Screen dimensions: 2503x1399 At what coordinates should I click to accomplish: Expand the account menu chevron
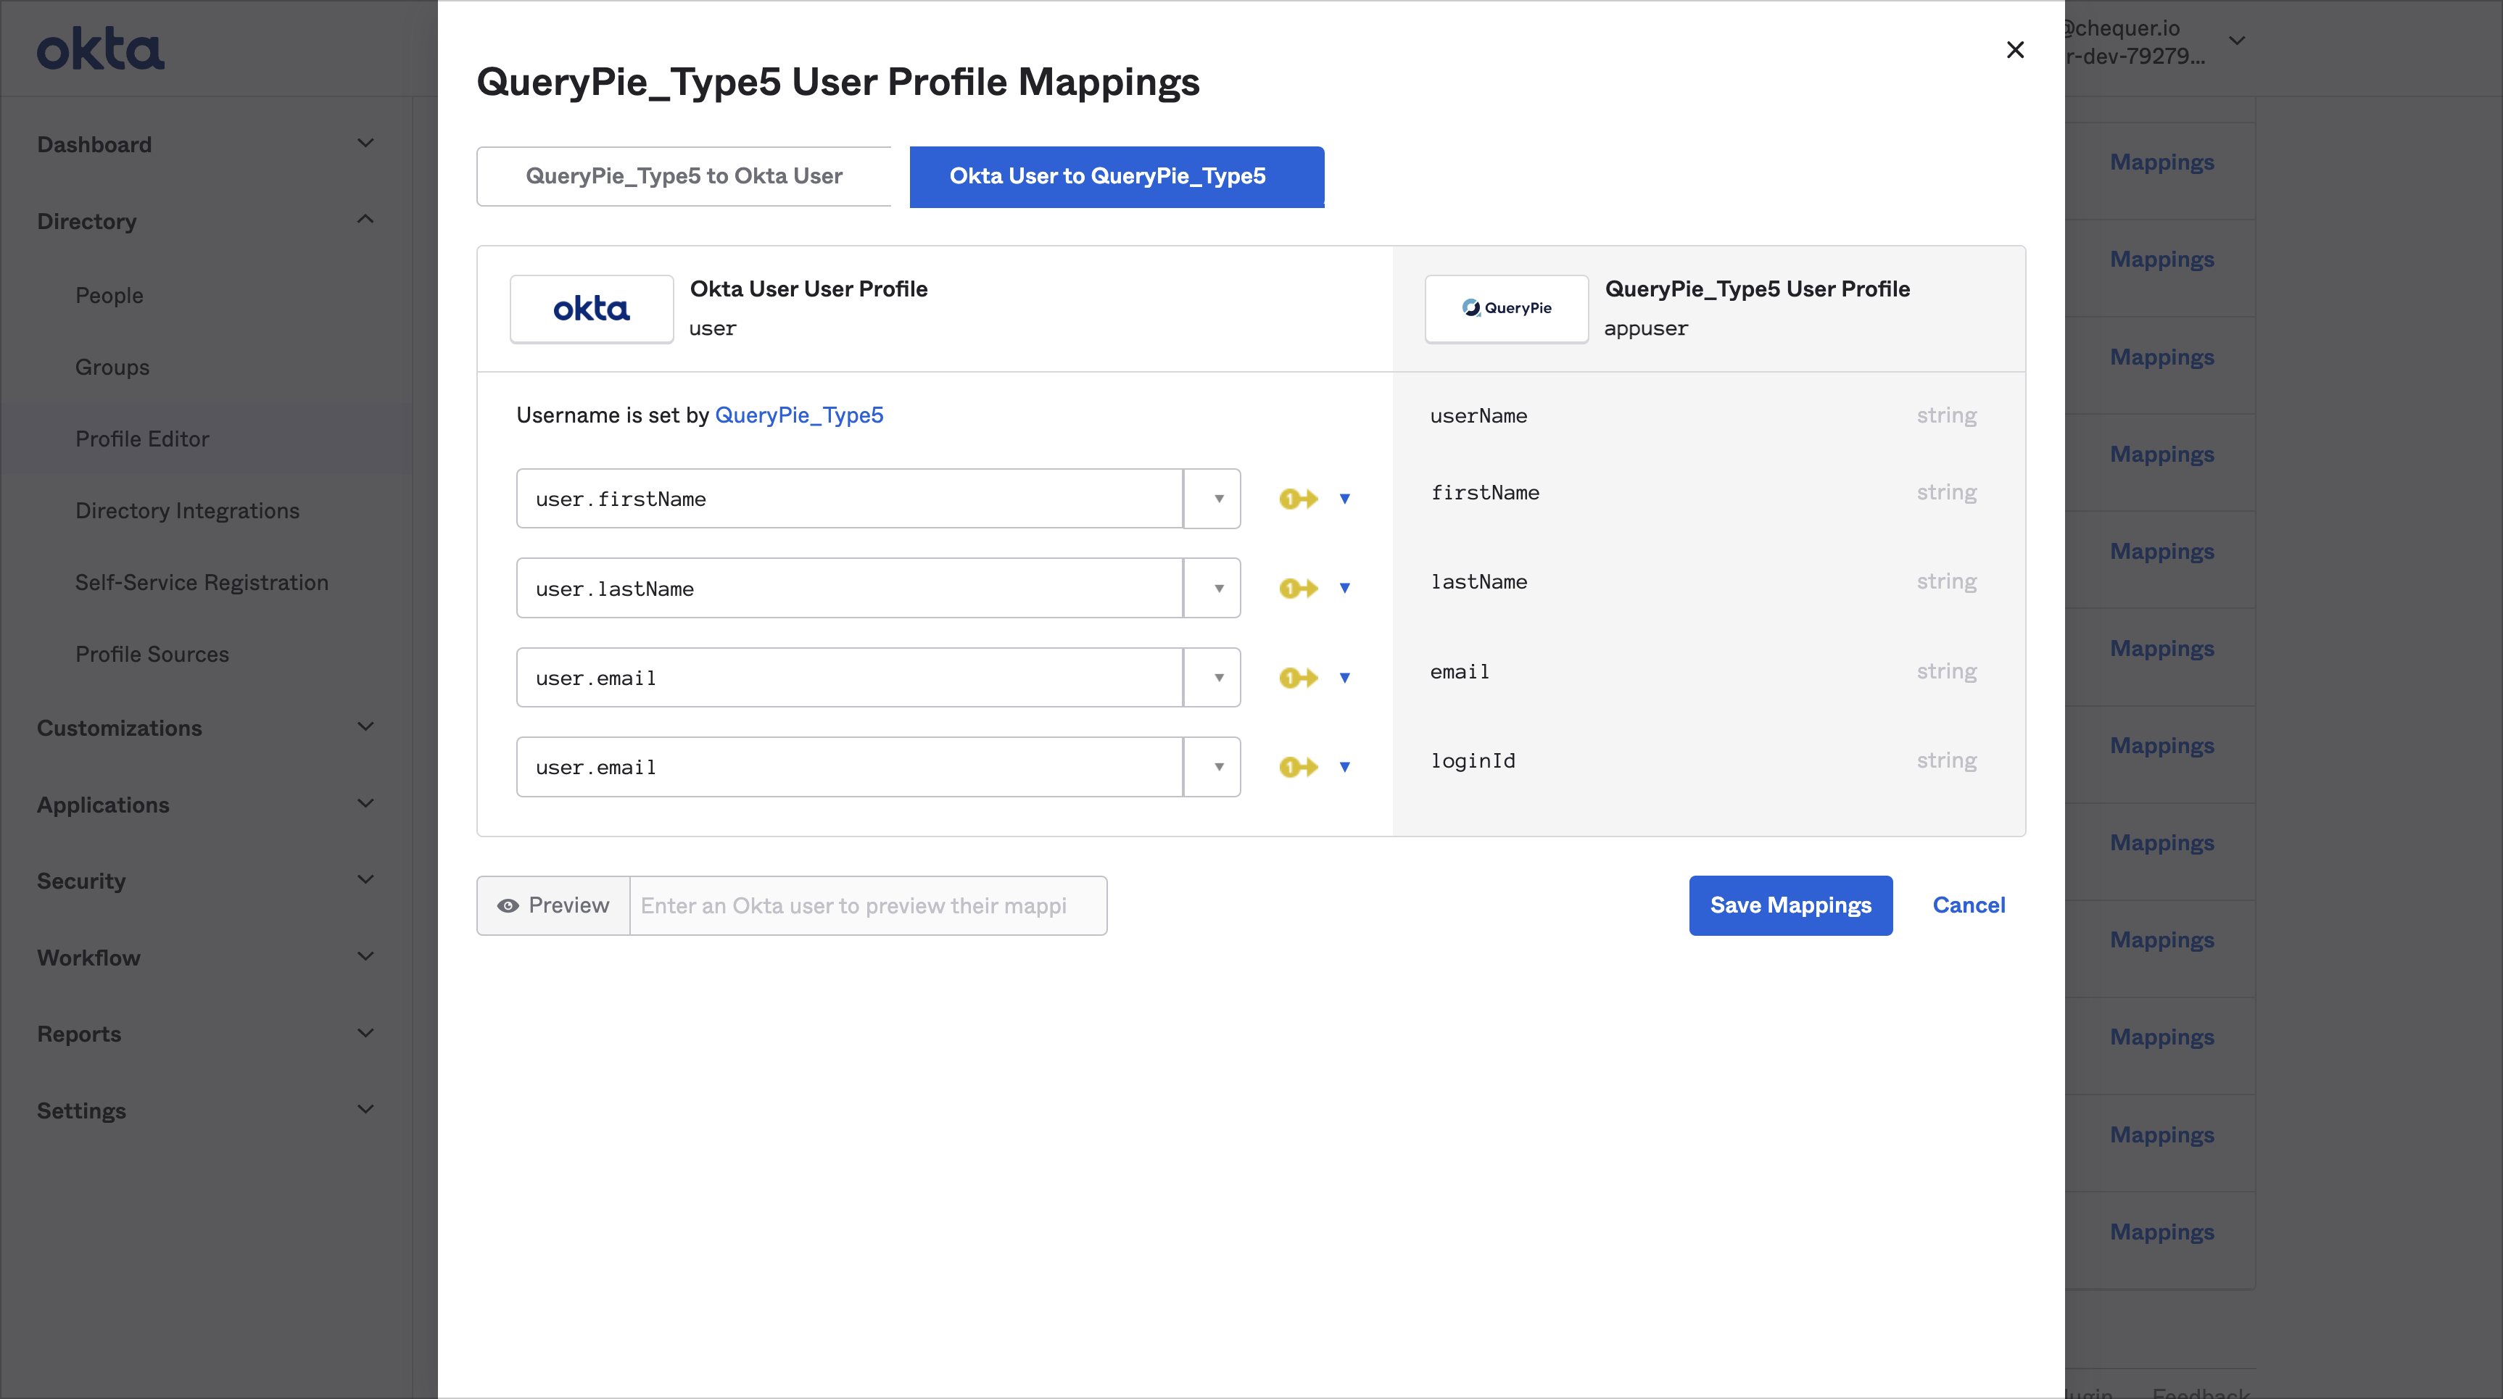[x=2237, y=41]
